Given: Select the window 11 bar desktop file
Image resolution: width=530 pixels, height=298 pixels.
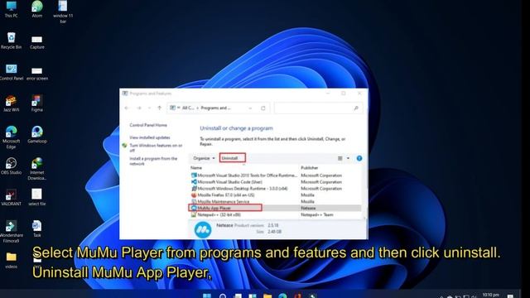Looking at the screenshot, I should tap(63, 12).
